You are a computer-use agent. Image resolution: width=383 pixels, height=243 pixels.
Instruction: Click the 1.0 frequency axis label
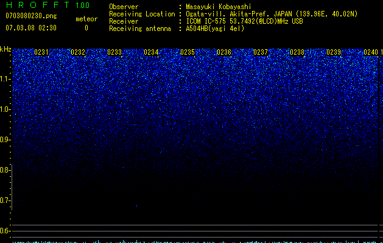point(5,109)
